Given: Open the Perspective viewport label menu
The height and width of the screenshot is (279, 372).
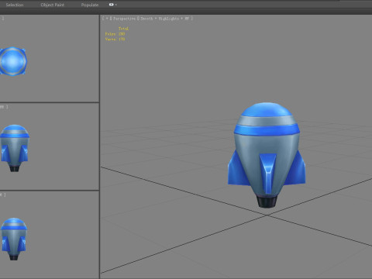Looking at the screenshot, I should (x=124, y=19).
